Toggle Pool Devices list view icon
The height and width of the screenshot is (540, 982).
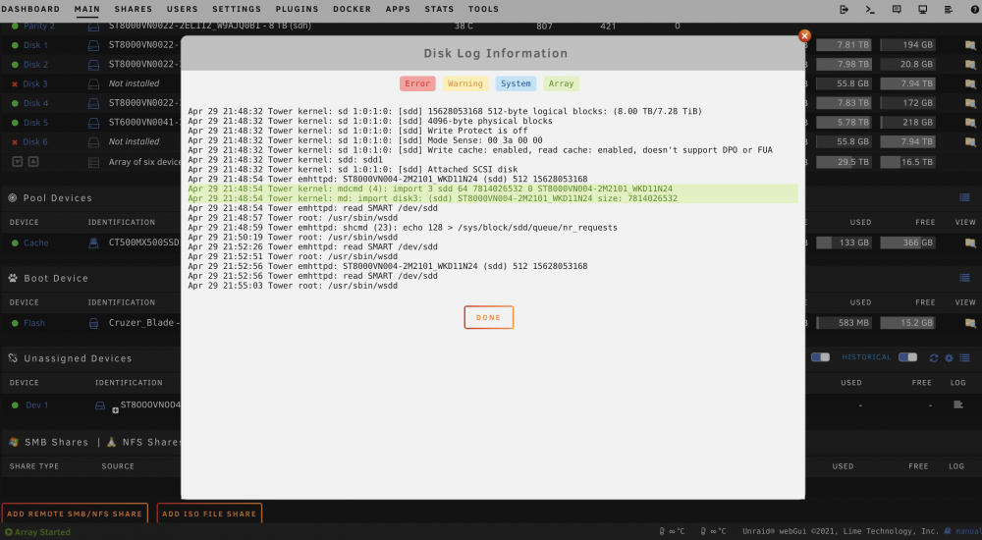pyautogui.click(x=964, y=198)
